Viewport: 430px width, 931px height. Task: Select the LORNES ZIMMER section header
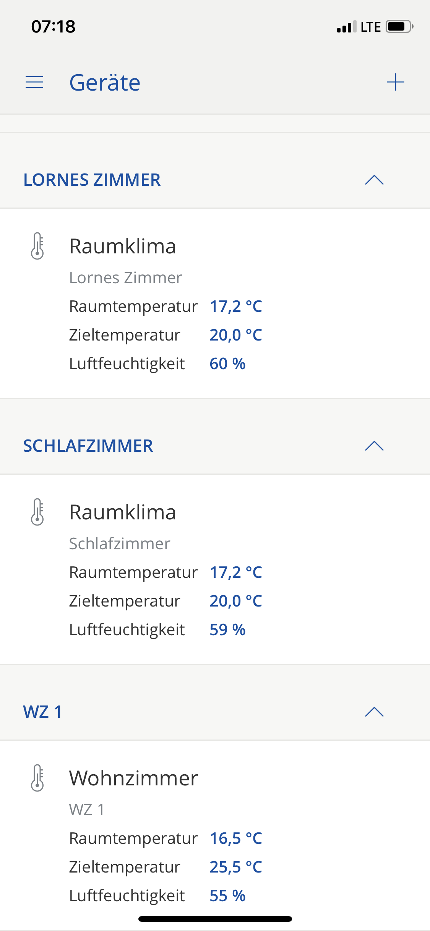92,180
